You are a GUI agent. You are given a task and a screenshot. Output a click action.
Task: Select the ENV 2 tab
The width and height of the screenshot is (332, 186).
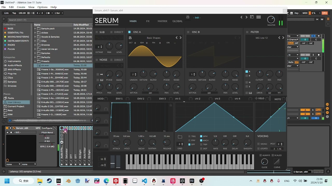coord(141,99)
